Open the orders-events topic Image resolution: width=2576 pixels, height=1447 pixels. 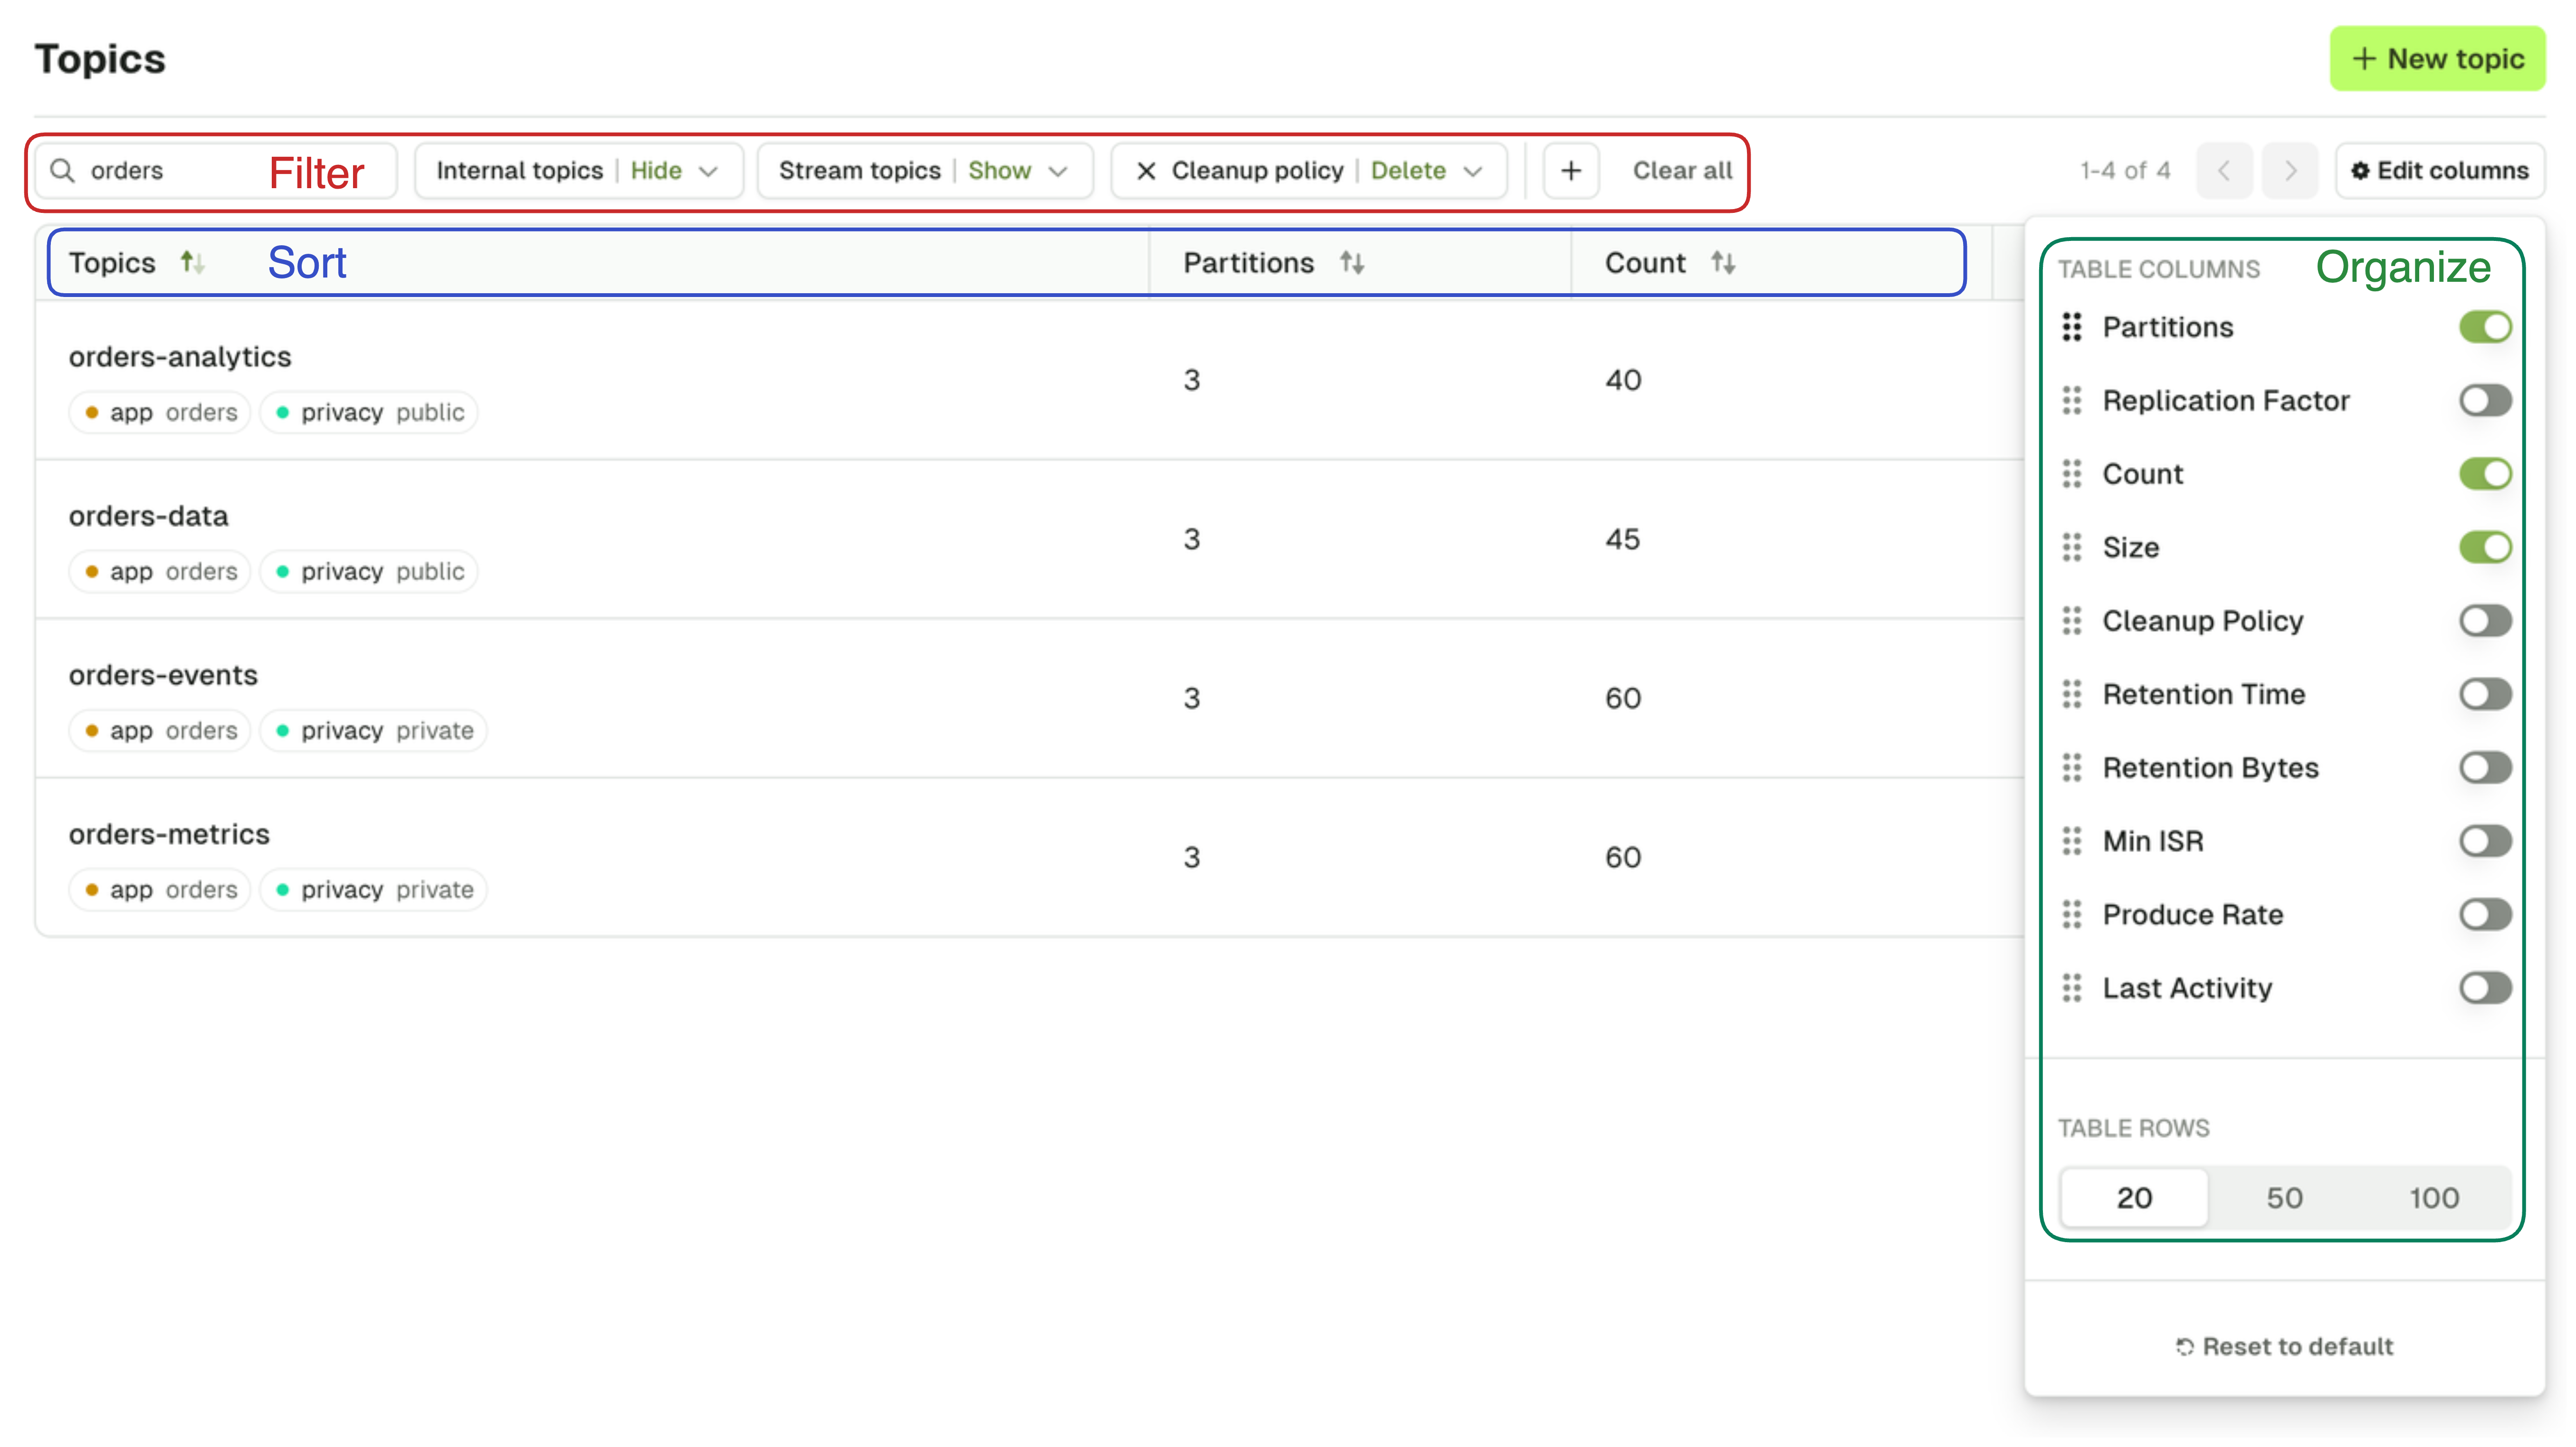click(x=163, y=675)
